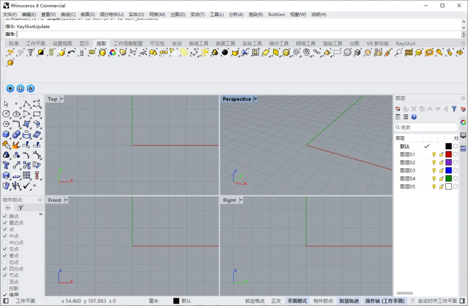Expand the left toolbar overflow chevron
The width and height of the screenshot is (468, 306).
pos(35,186)
